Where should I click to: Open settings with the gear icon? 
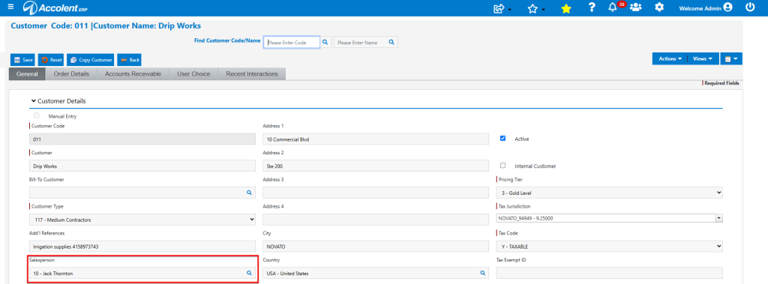coord(659,7)
